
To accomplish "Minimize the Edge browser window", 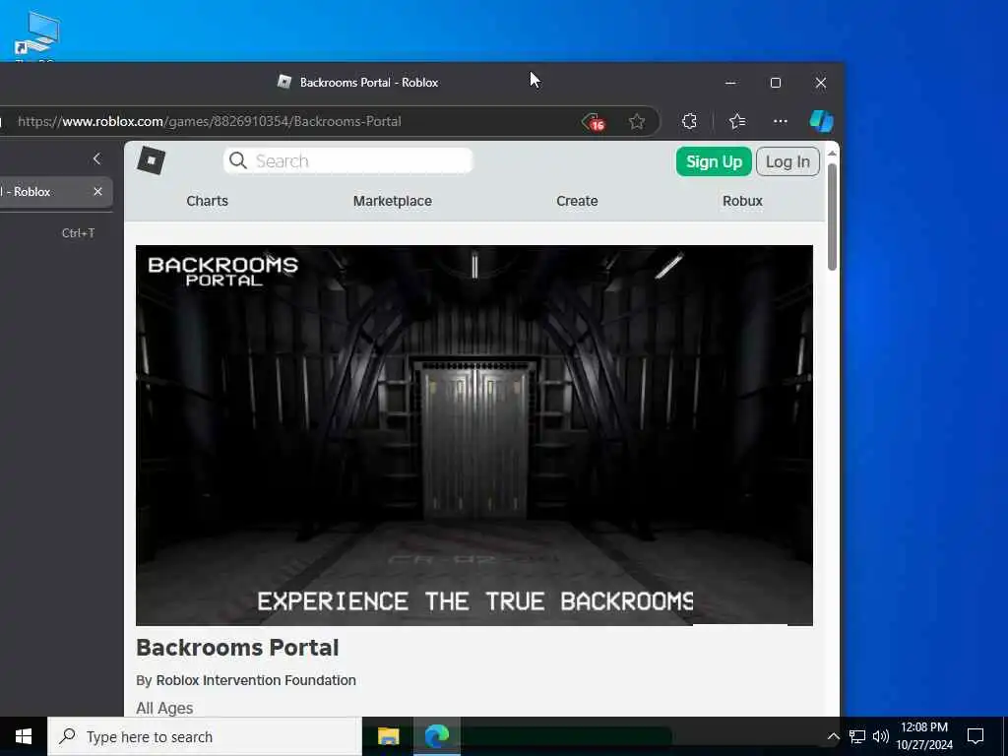I will coord(730,83).
